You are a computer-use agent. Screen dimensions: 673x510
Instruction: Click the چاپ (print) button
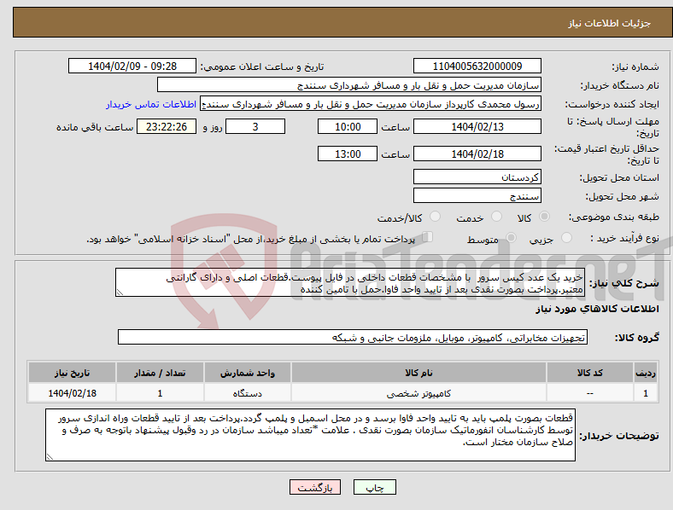pyautogui.click(x=374, y=487)
